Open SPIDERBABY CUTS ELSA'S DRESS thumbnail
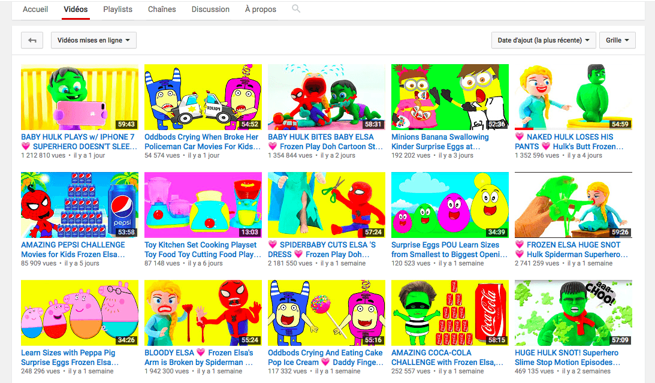This screenshot has width=655, height=383. (326, 204)
